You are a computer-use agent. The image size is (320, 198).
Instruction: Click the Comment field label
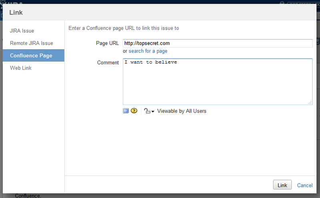pyautogui.click(x=108, y=63)
